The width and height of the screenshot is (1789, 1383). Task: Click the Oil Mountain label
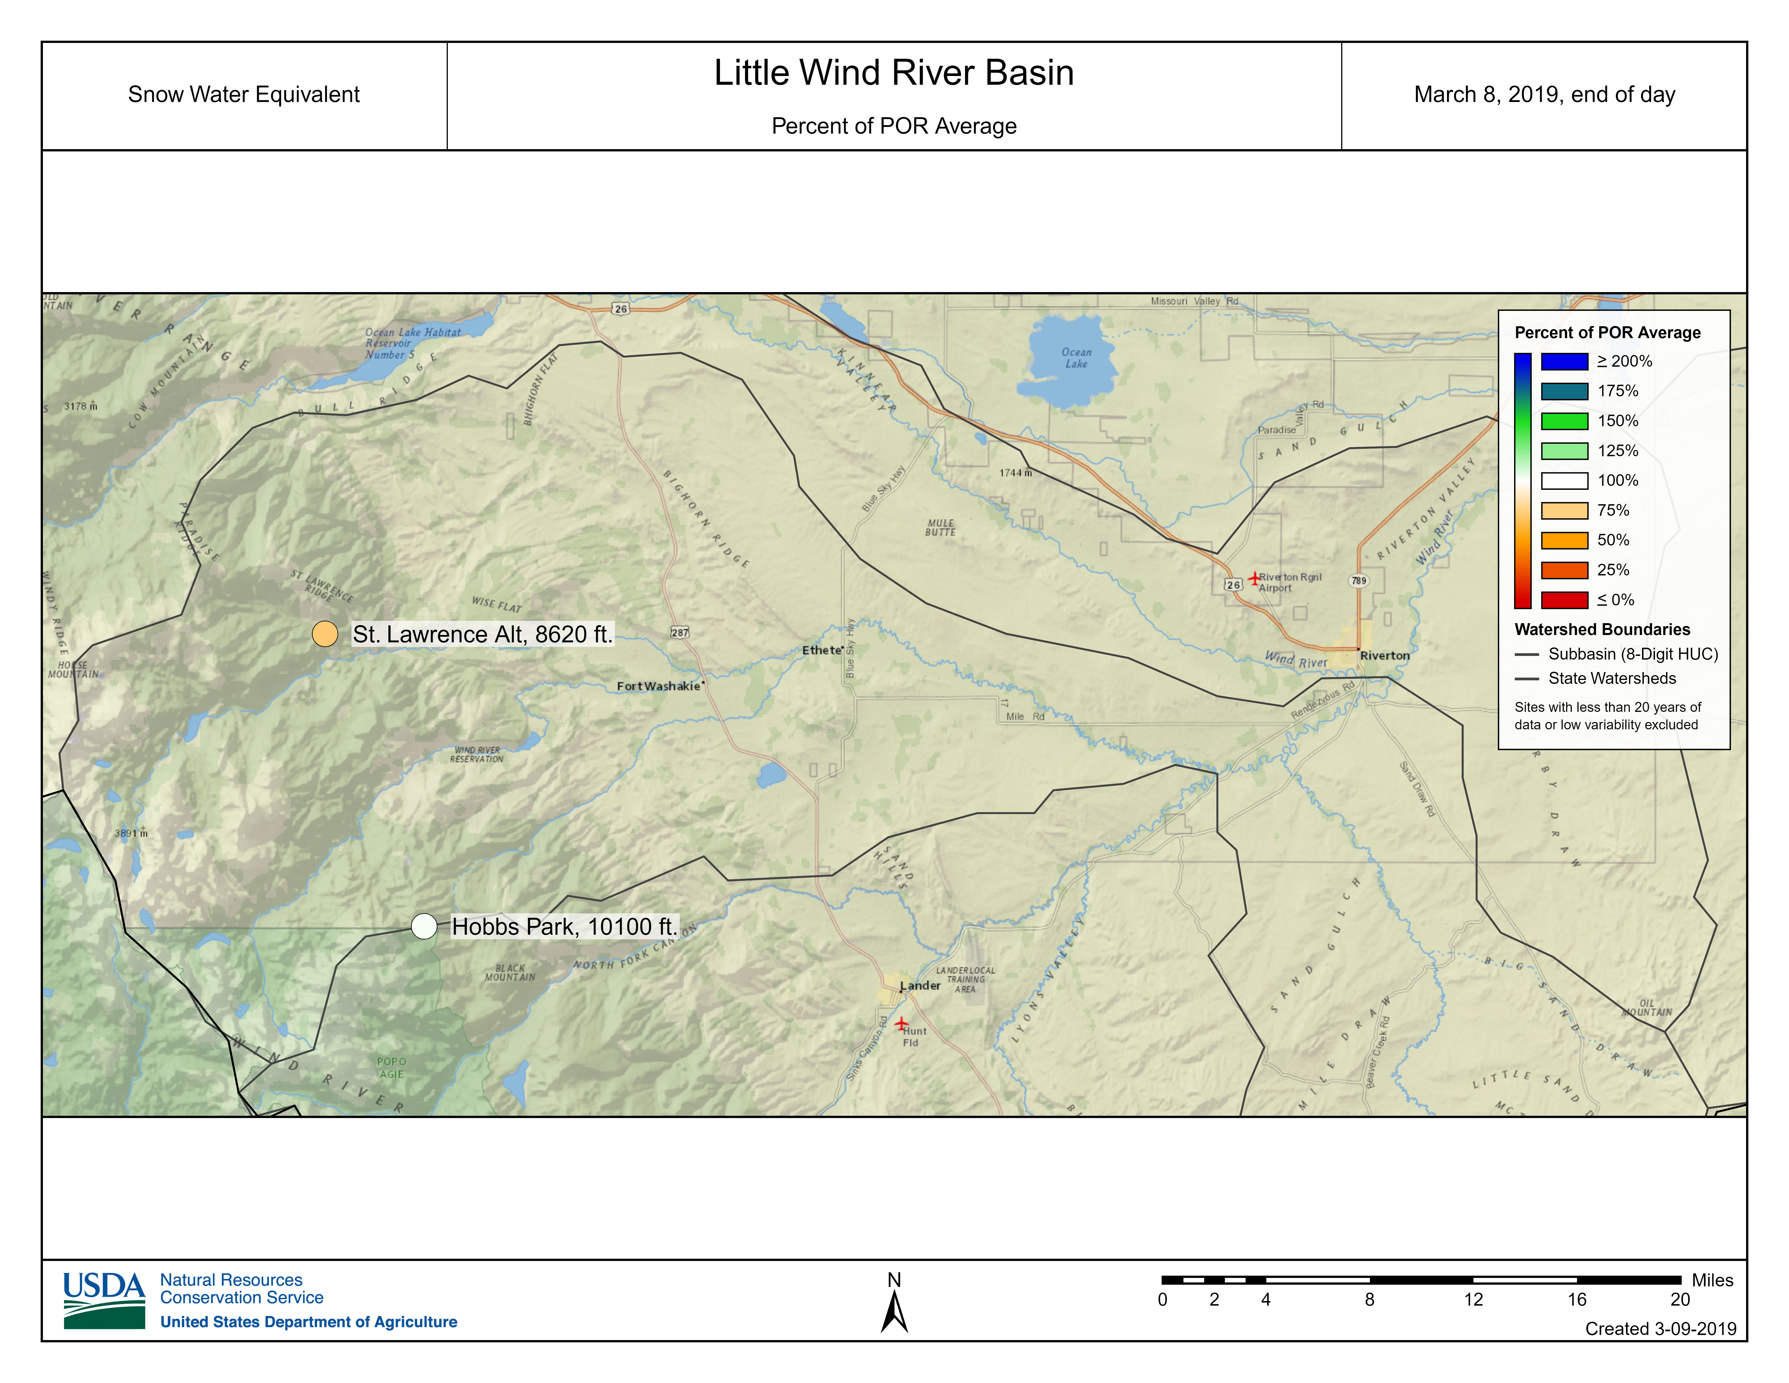click(1647, 1008)
